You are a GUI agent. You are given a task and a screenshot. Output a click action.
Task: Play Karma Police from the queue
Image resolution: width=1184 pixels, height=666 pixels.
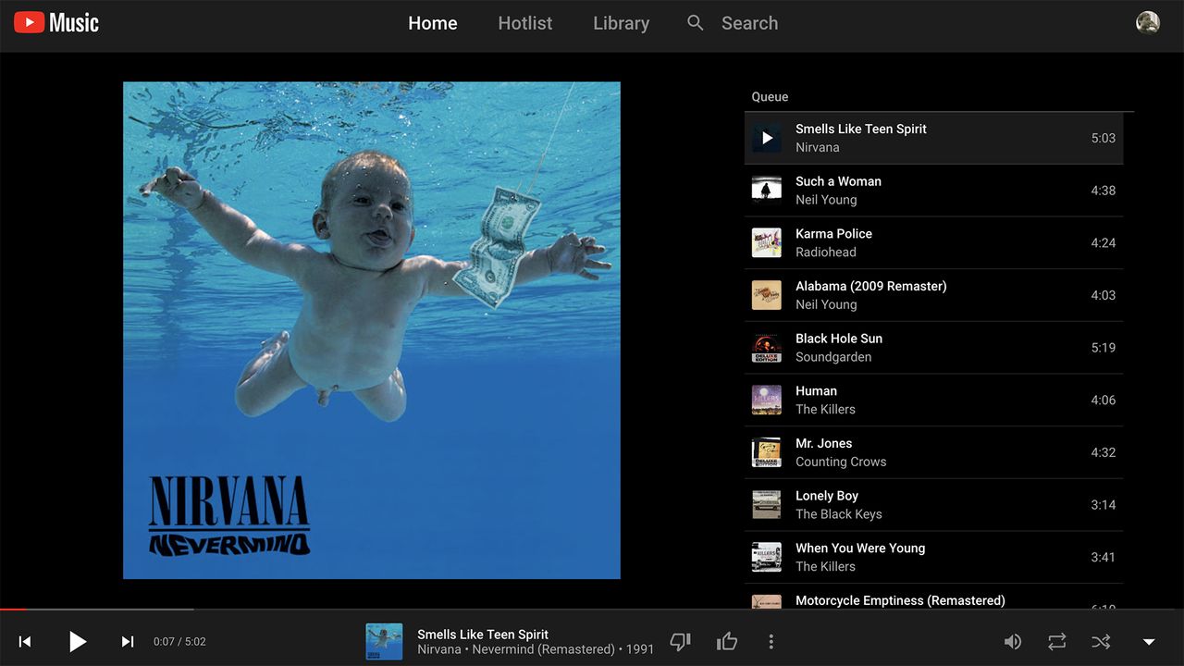(x=934, y=242)
